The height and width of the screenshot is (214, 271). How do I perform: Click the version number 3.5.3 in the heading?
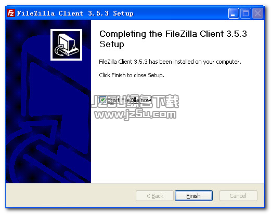coord(237,34)
